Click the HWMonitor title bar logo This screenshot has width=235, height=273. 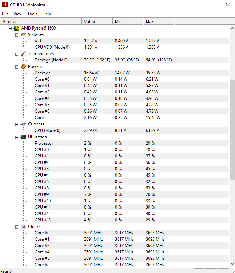click(5, 5)
